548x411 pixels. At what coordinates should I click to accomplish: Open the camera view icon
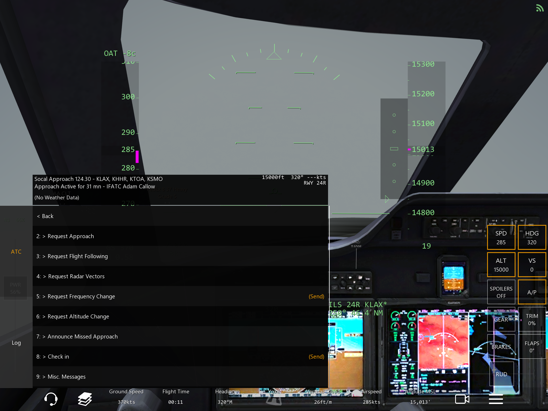(462, 399)
